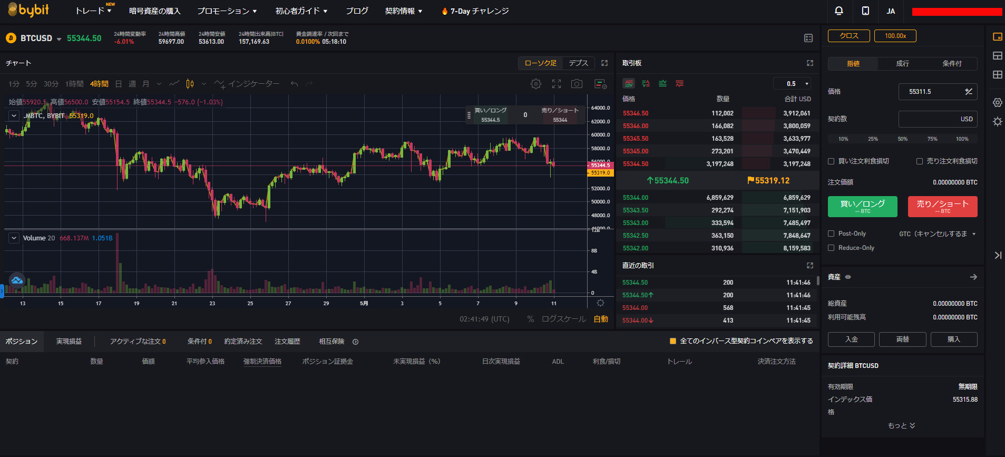Open the mutual insurance info icon
Image resolution: width=1005 pixels, height=457 pixels.
[356, 342]
